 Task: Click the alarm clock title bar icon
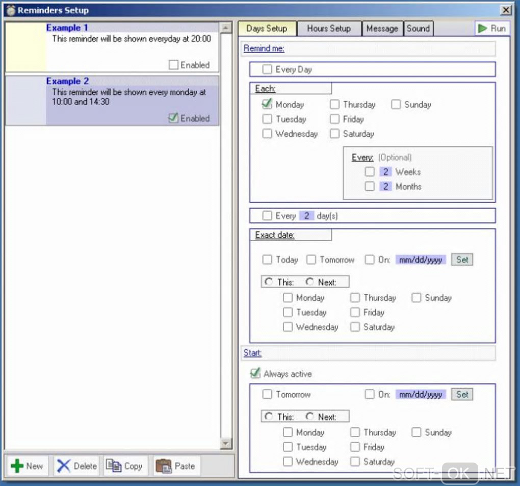pos(11,10)
